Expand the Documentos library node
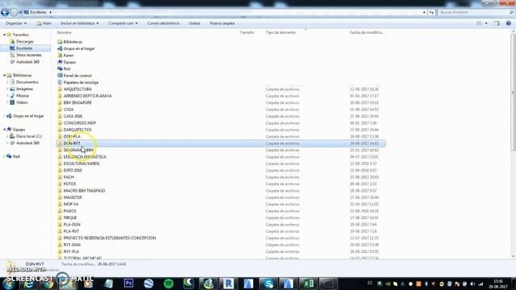Screen dimensions: 516x290 (x=7, y=82)
